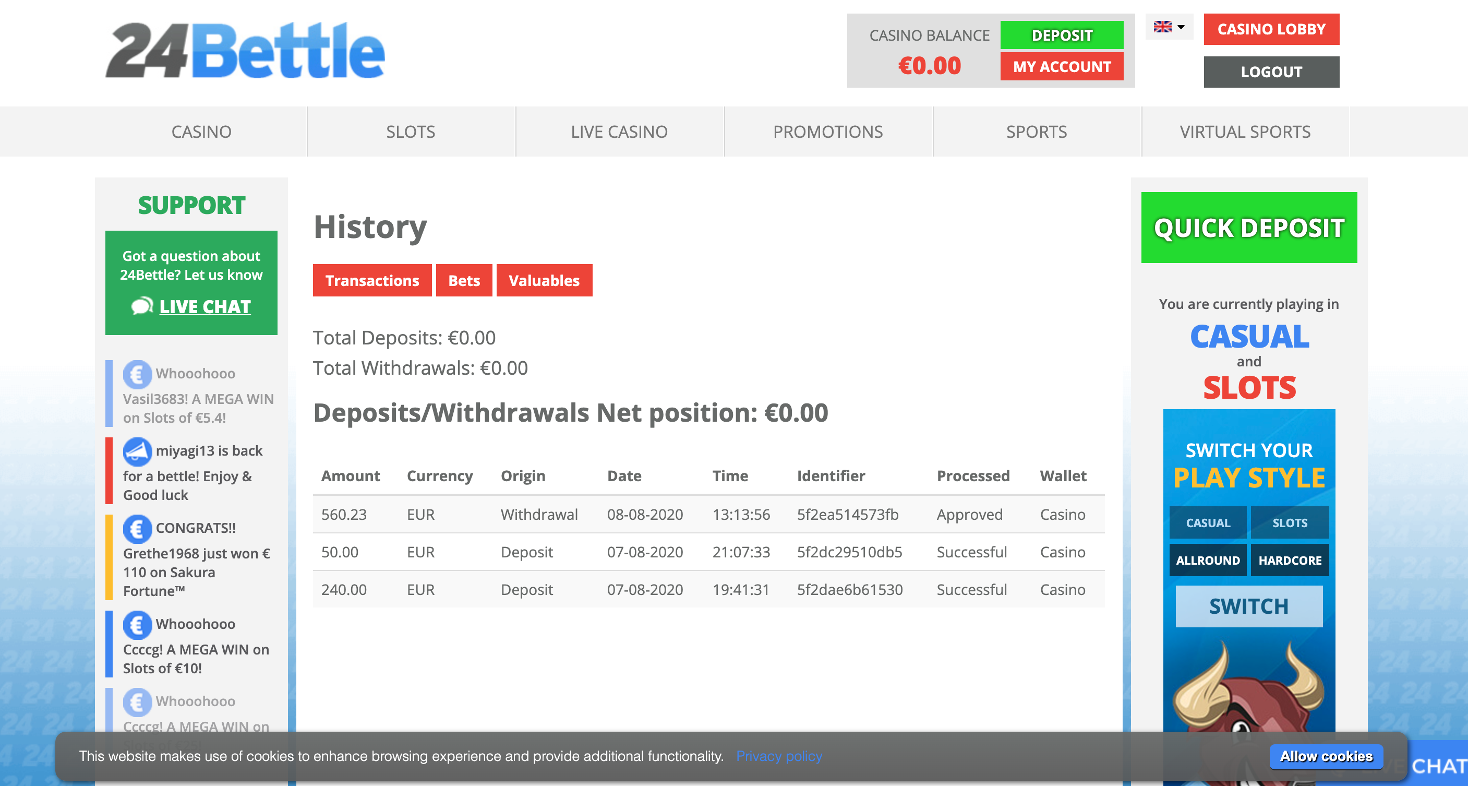Open the SLOTS menu item
This screenshot has height=786, width=1468.
[411, 132]
